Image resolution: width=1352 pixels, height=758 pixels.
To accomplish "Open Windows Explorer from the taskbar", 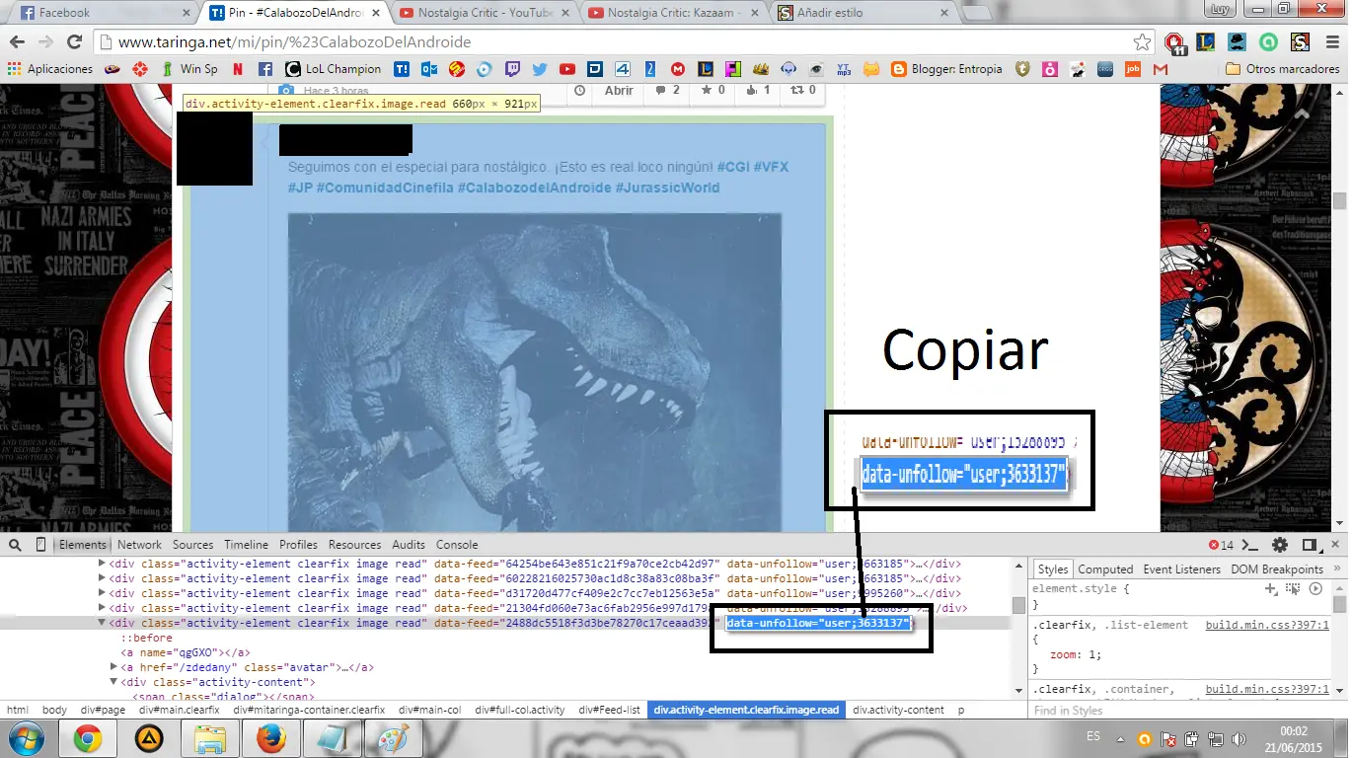I will click(212, 738).
